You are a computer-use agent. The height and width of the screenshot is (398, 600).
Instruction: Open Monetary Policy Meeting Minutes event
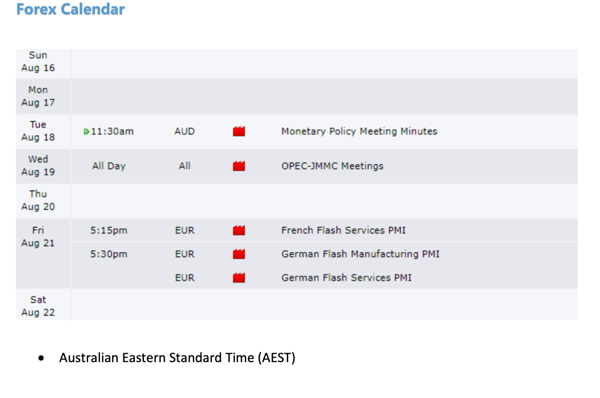point(359,132)
